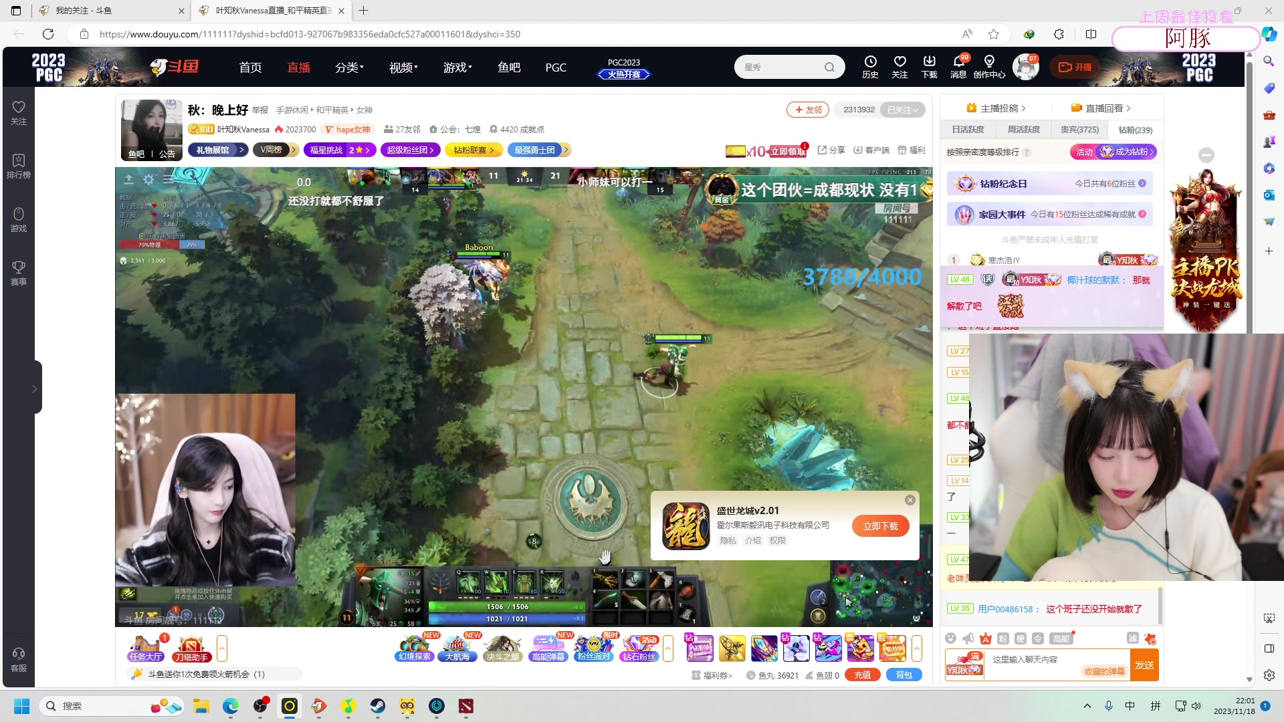Open the 视频 dropdown in the nav bar
The height and width of the screenshot is (722, 1284).
[403, 67]
